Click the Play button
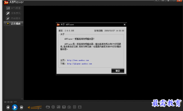This screenshot has height=111, width=183. point(15,107)
